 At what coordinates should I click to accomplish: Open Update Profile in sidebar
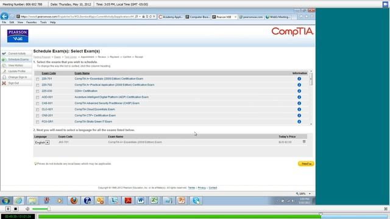16,71
